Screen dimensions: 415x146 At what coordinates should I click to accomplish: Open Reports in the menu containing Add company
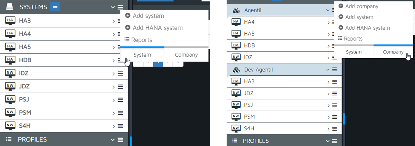[x=353, y=39]
